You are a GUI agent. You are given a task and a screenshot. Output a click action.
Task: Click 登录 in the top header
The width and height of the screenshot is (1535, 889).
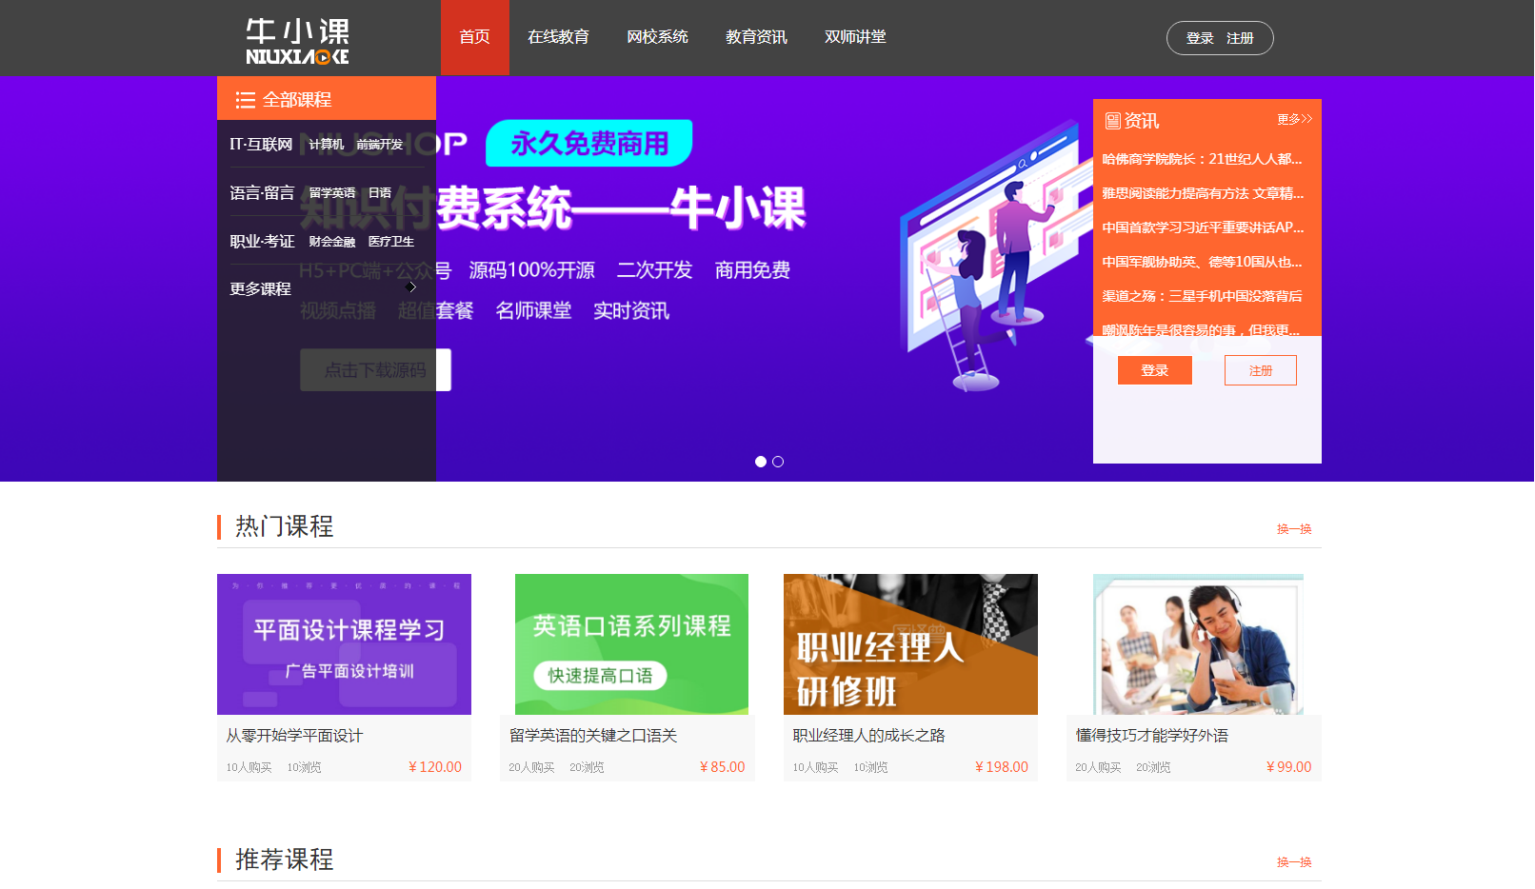click(x=1199, y=38)
